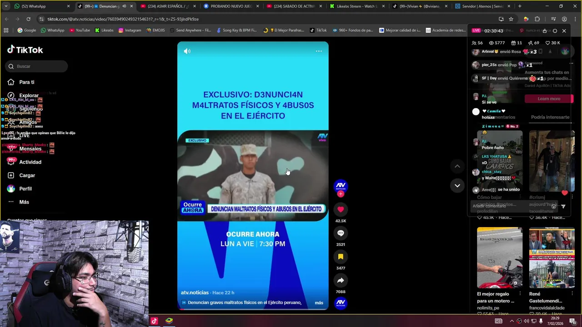
Task: Open the Likeabs bookmark
Action: click(104, 30)
